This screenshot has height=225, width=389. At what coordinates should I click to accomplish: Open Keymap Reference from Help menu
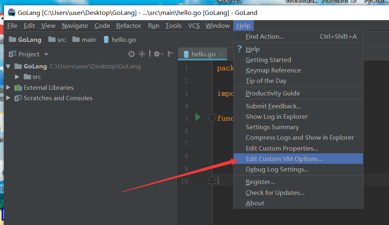(x=298, y=70)
